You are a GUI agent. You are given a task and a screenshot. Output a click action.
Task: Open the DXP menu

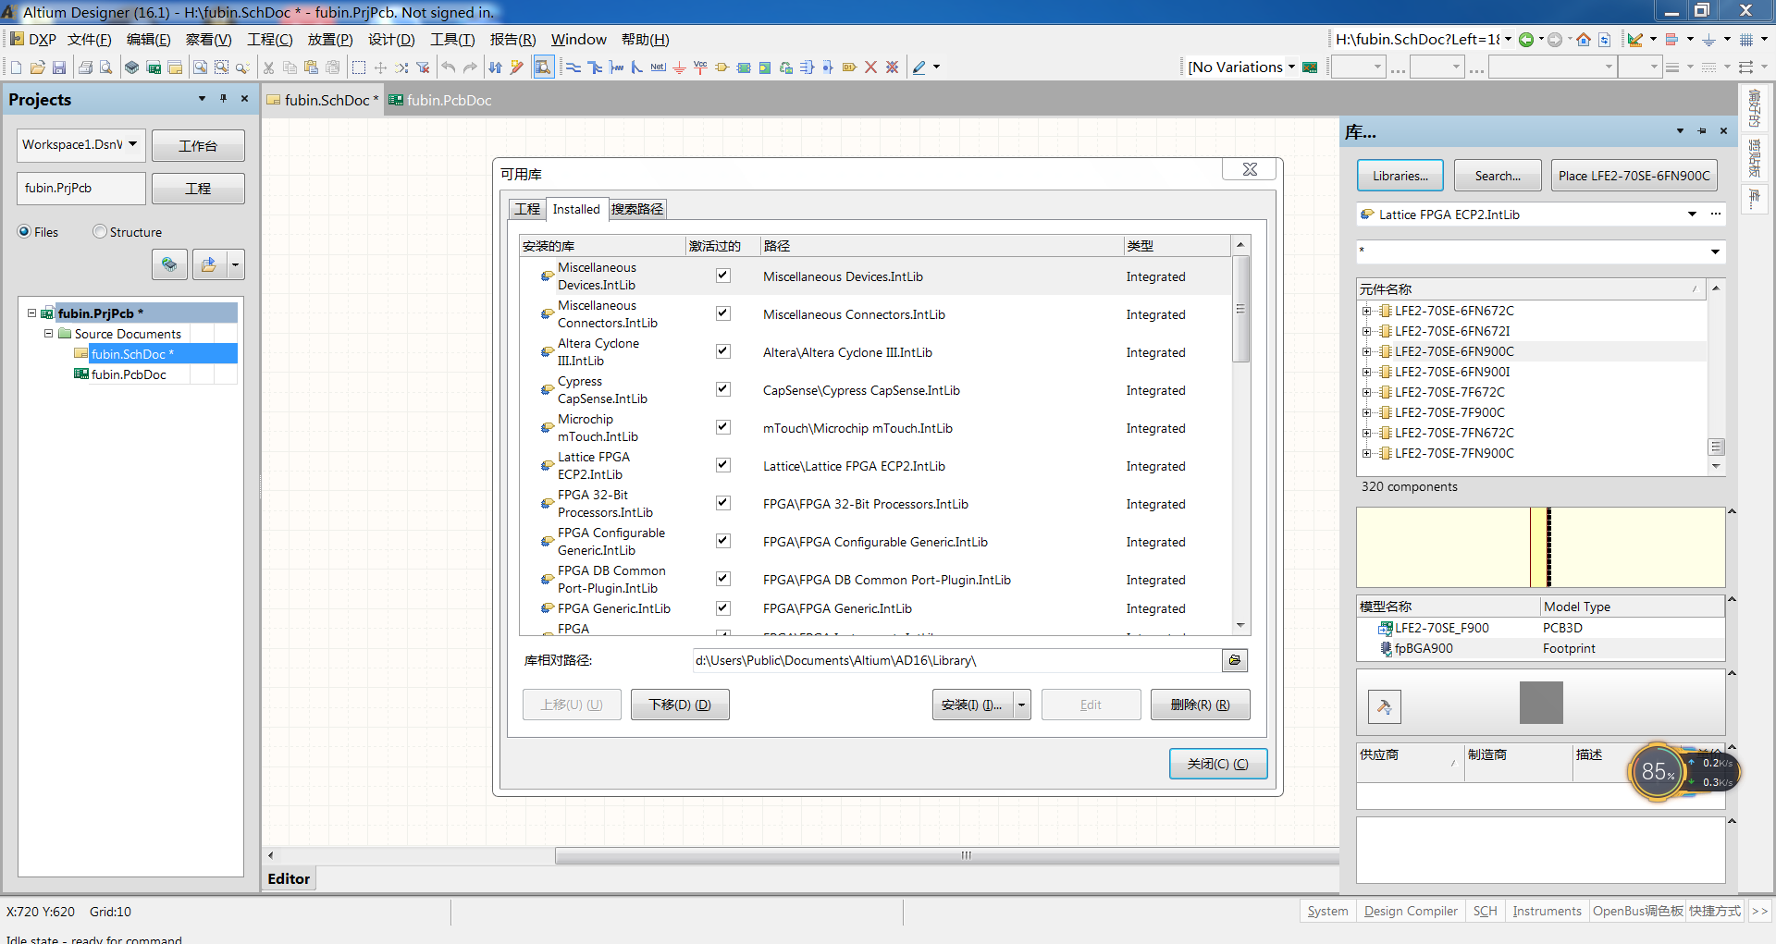pyautogui.click(x=33, y=40)
